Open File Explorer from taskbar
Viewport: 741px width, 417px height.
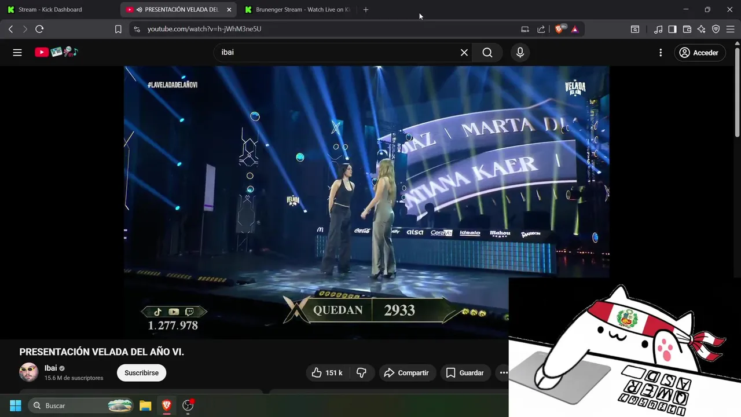coord(145,405)
